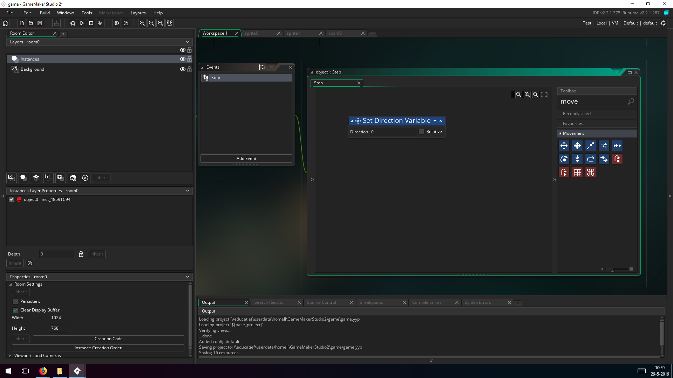
Task: Check the Persistent room setting
Action: coord(15,301)
